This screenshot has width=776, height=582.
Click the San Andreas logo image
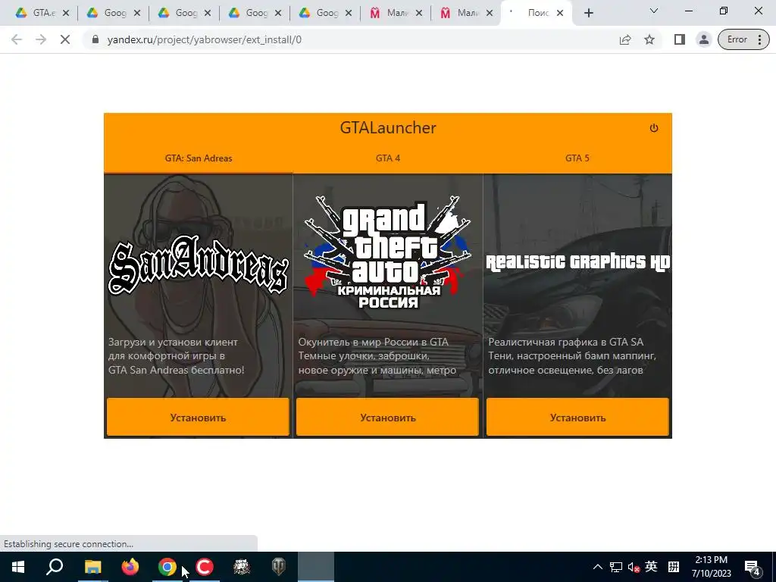[x=199, y=264]
